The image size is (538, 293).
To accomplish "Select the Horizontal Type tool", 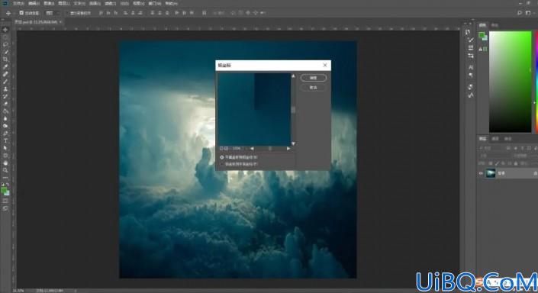I will coord(5,140).
